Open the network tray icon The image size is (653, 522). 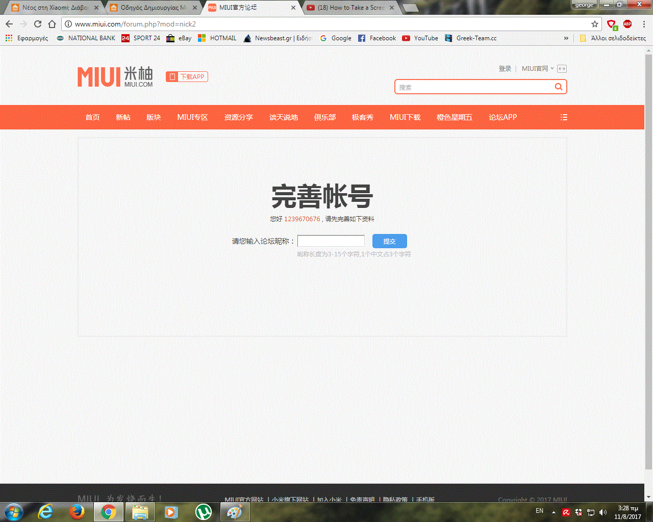[591, 512]
